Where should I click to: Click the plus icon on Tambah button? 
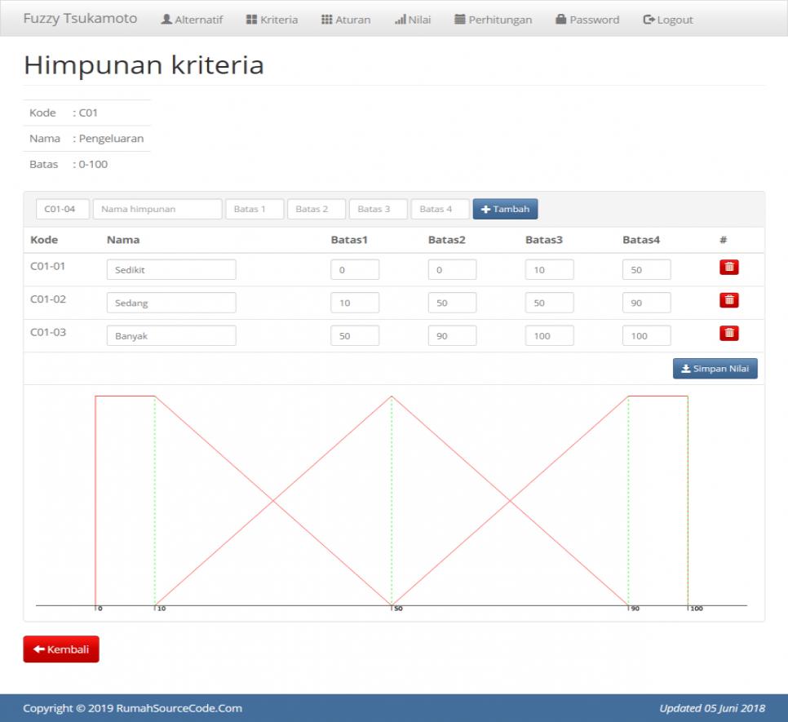486,209
